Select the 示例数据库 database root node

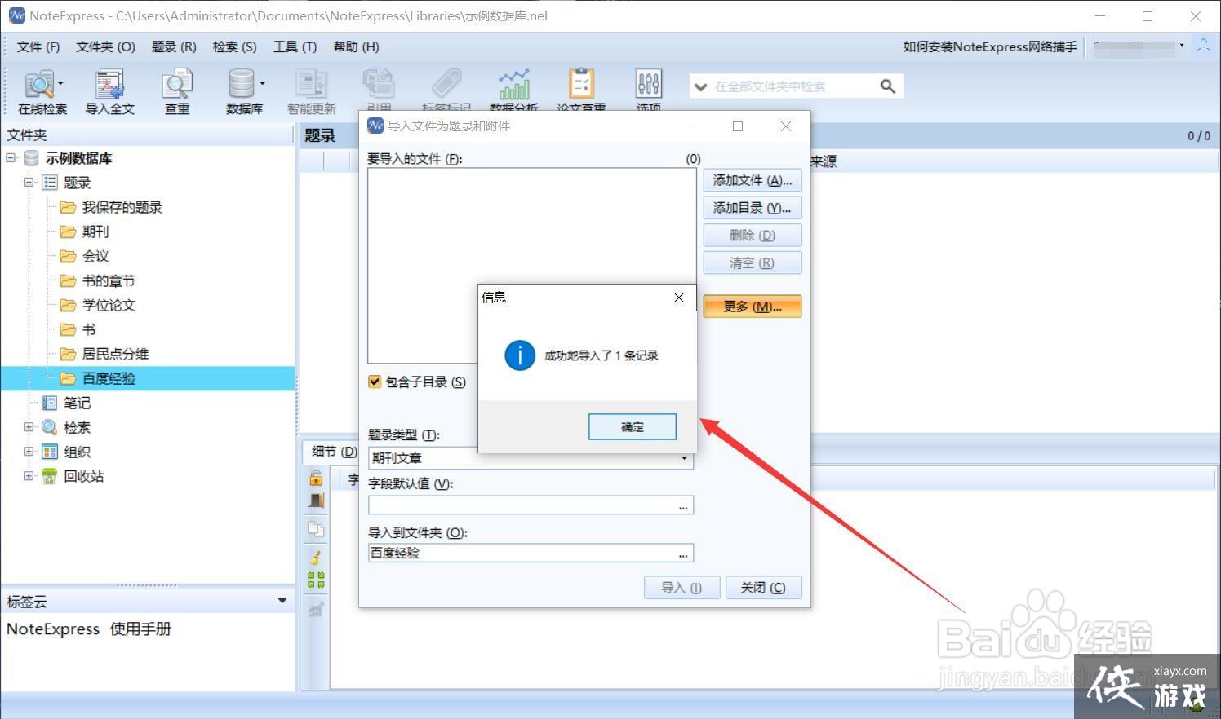tap(78, 158)
